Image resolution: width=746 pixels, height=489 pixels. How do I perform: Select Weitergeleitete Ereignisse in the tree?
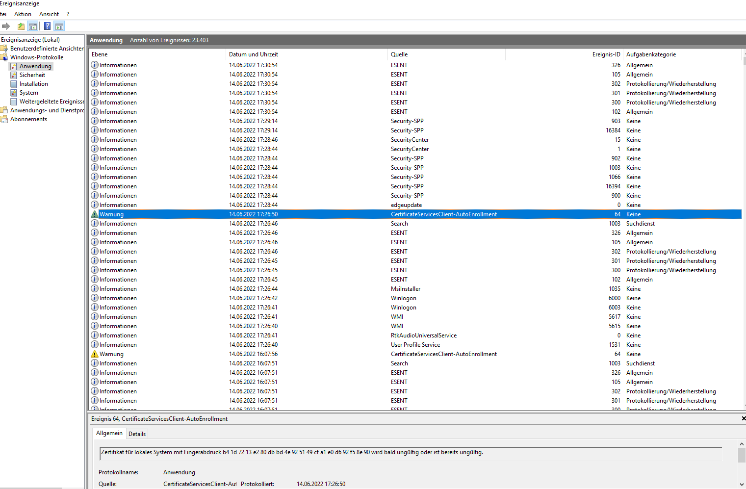tap(51, 102)
